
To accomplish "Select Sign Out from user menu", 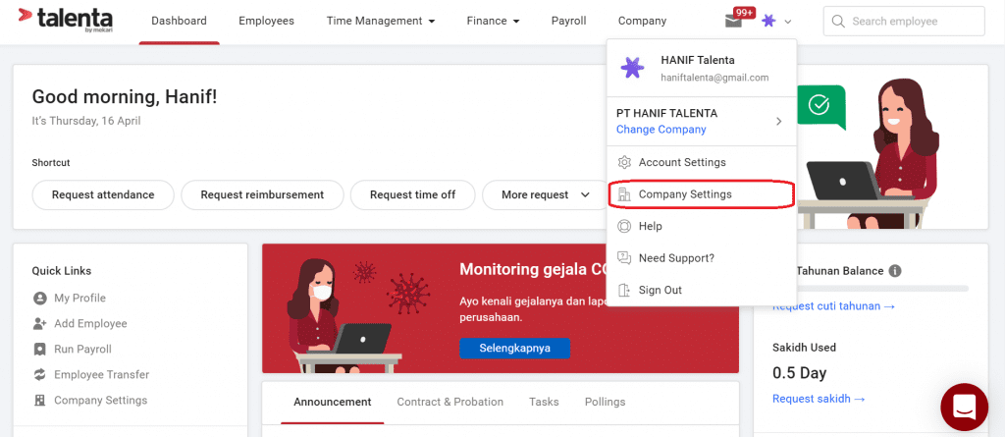I will 701,290.
